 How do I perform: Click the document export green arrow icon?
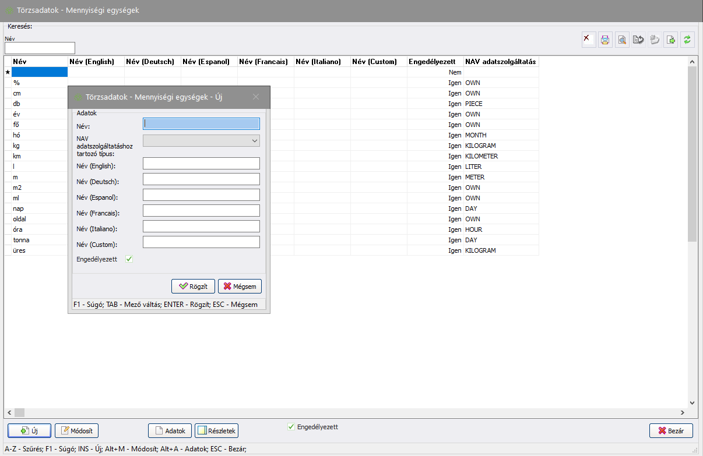pos(671,40)
